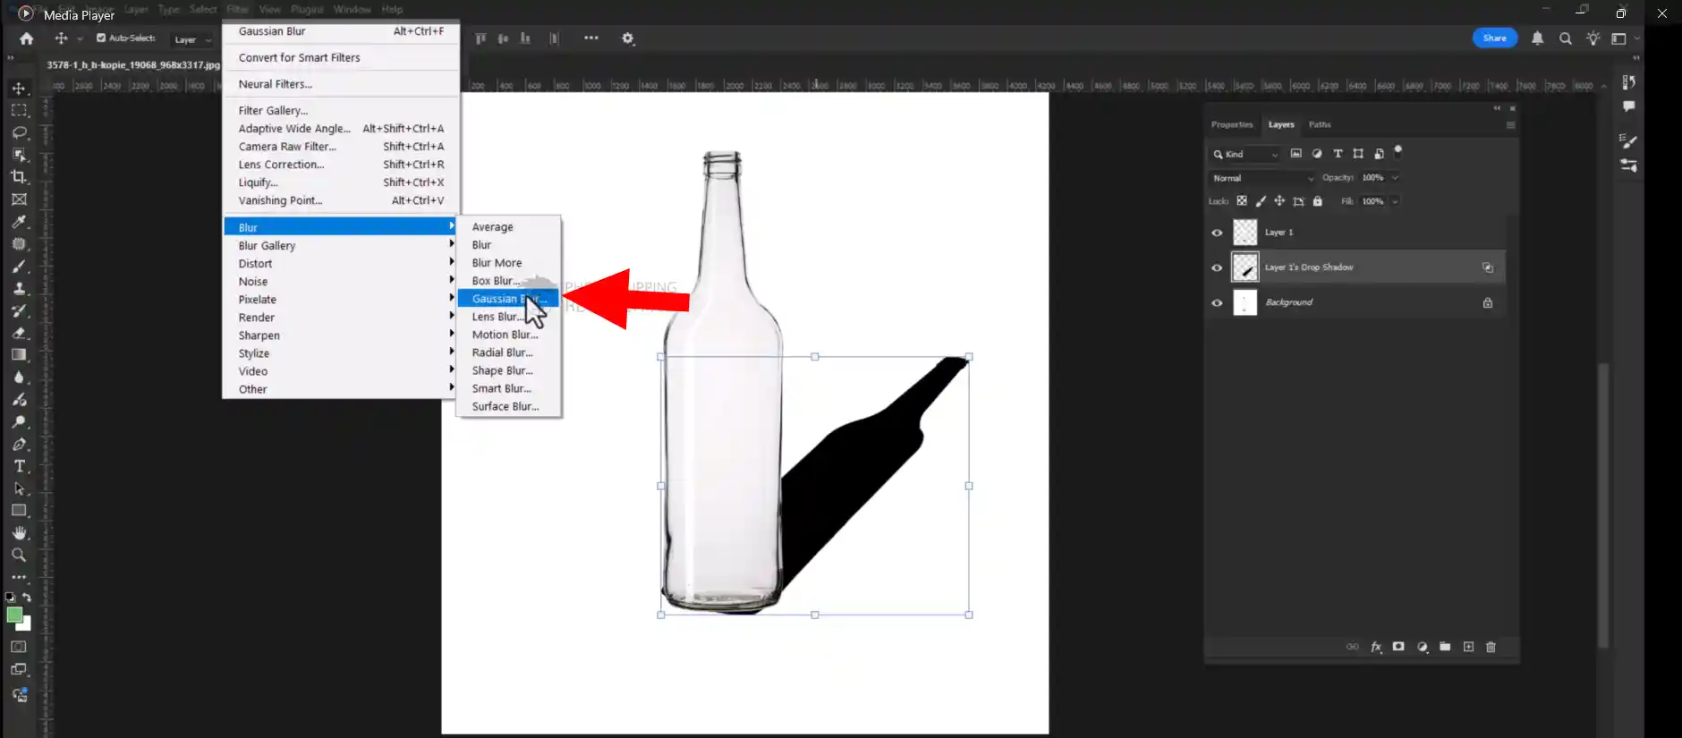Image resolution: width=1682 pixels, height=738 pixels.
Task: Switch to the Properties tab
Action: point(1232,124)
